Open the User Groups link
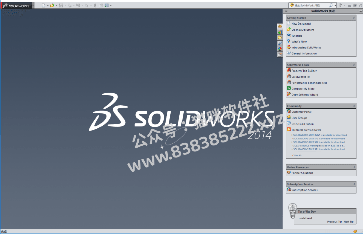This screenshot has height=234, width=363. click(x=299, y=118)
